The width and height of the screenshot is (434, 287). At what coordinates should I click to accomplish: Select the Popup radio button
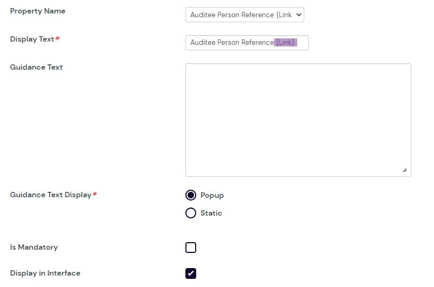point(191,195)
